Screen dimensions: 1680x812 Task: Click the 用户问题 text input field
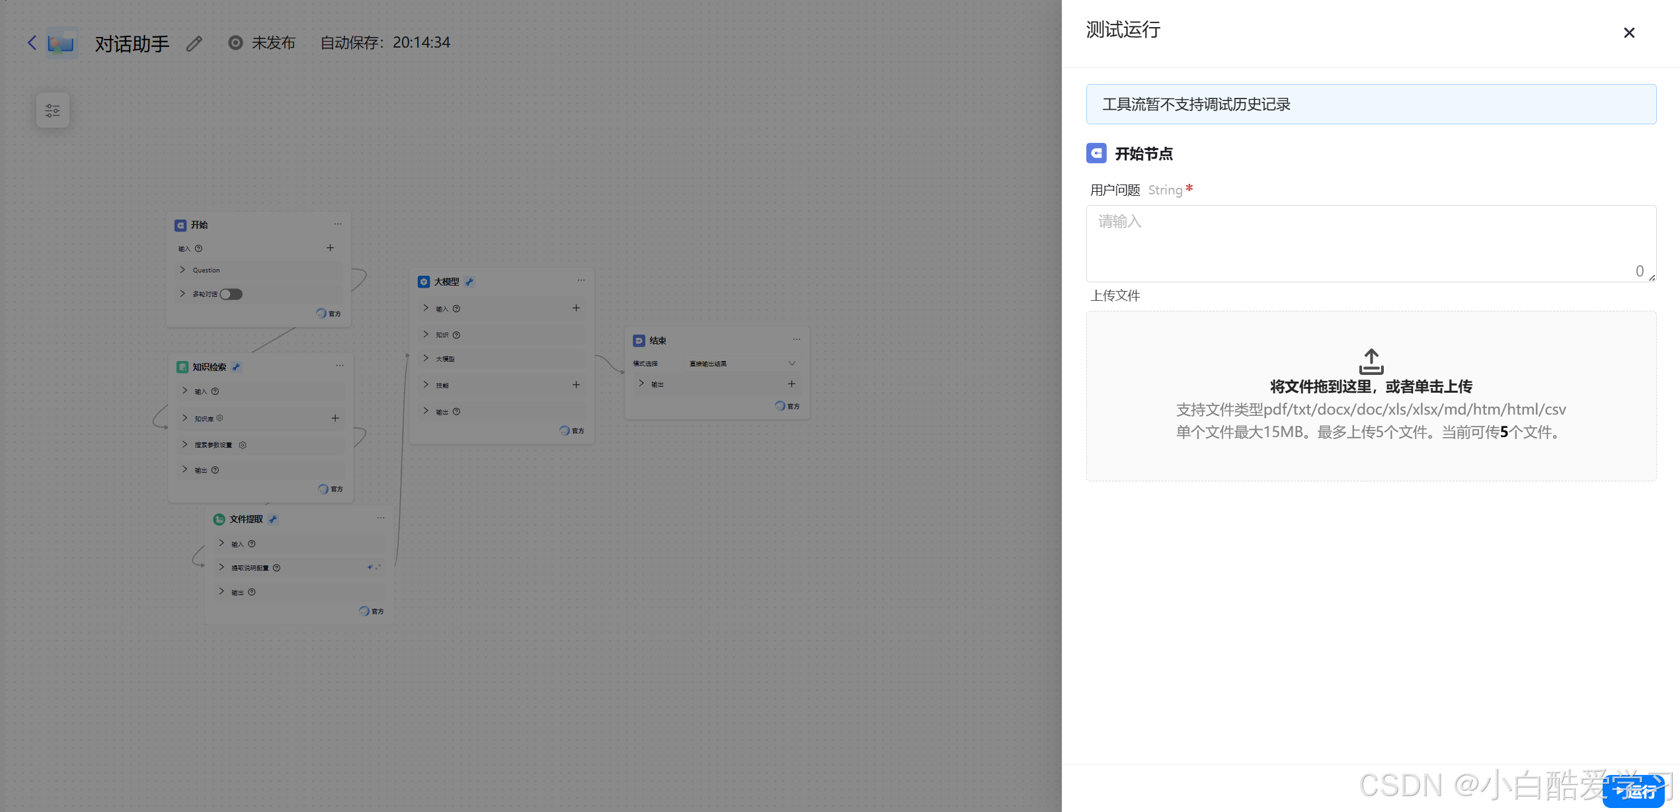[1370, 243]
